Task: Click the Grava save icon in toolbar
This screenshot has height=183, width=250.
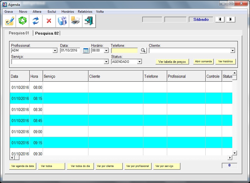Action: 9,21
